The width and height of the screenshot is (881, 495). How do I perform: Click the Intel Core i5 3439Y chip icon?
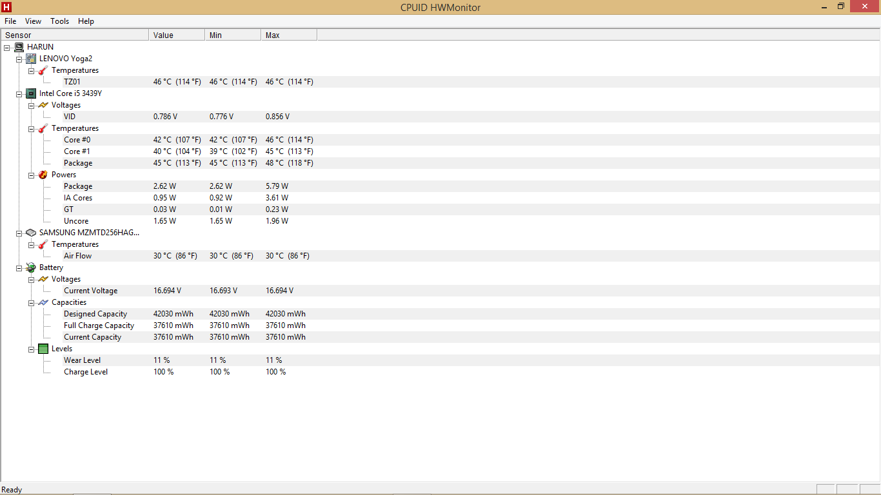coord(31,93)
